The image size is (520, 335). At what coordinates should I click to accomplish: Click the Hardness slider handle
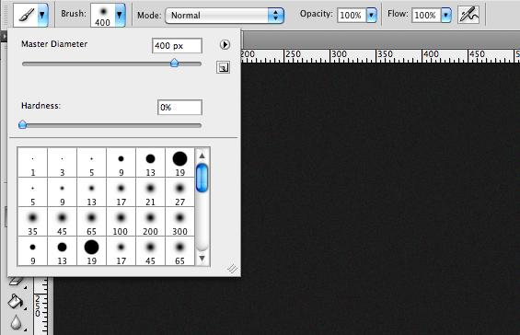pyautogui.click(x=23, y=124)
